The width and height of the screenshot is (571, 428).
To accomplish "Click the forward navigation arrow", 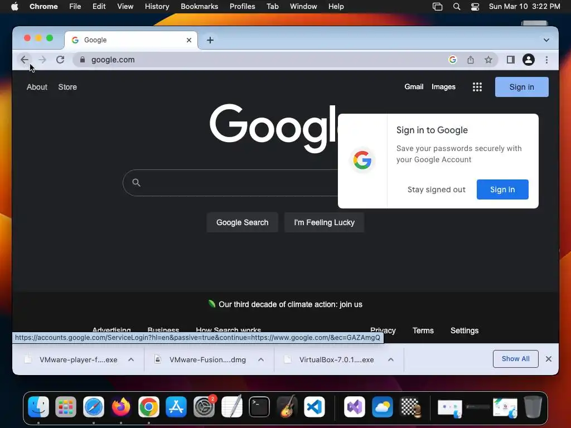I will pyautogui.click(x=42, y=60).
